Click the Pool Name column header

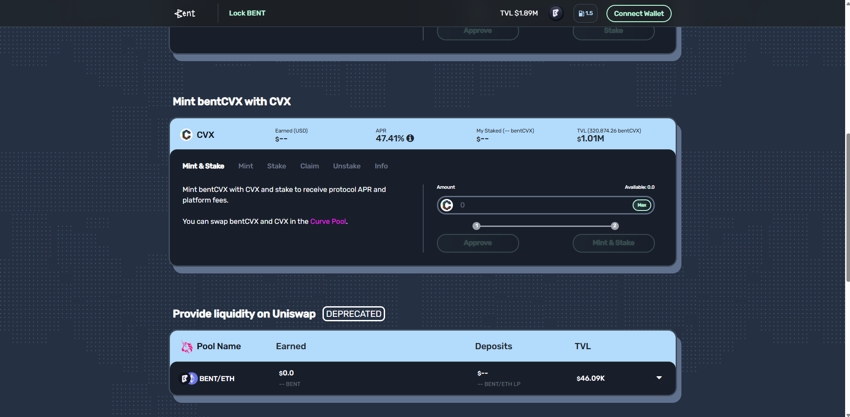click(219, 346)
